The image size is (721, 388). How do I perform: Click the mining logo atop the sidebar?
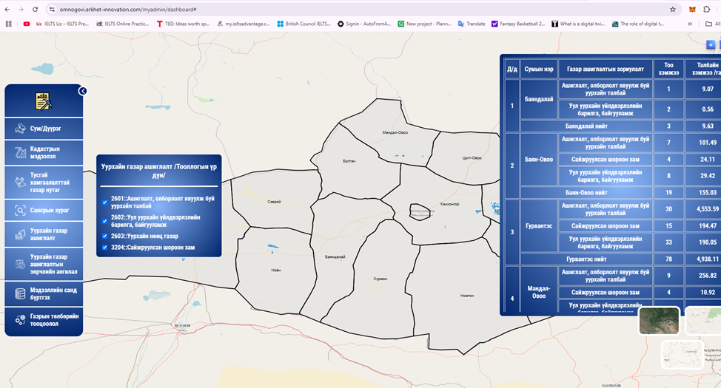[43, 101]
